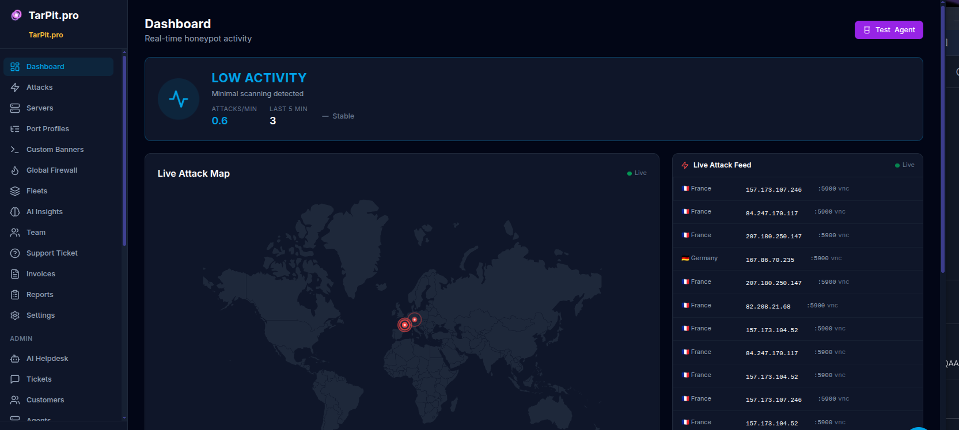Click IP 207.180.250.147 in third feed row

coord(774,237)
